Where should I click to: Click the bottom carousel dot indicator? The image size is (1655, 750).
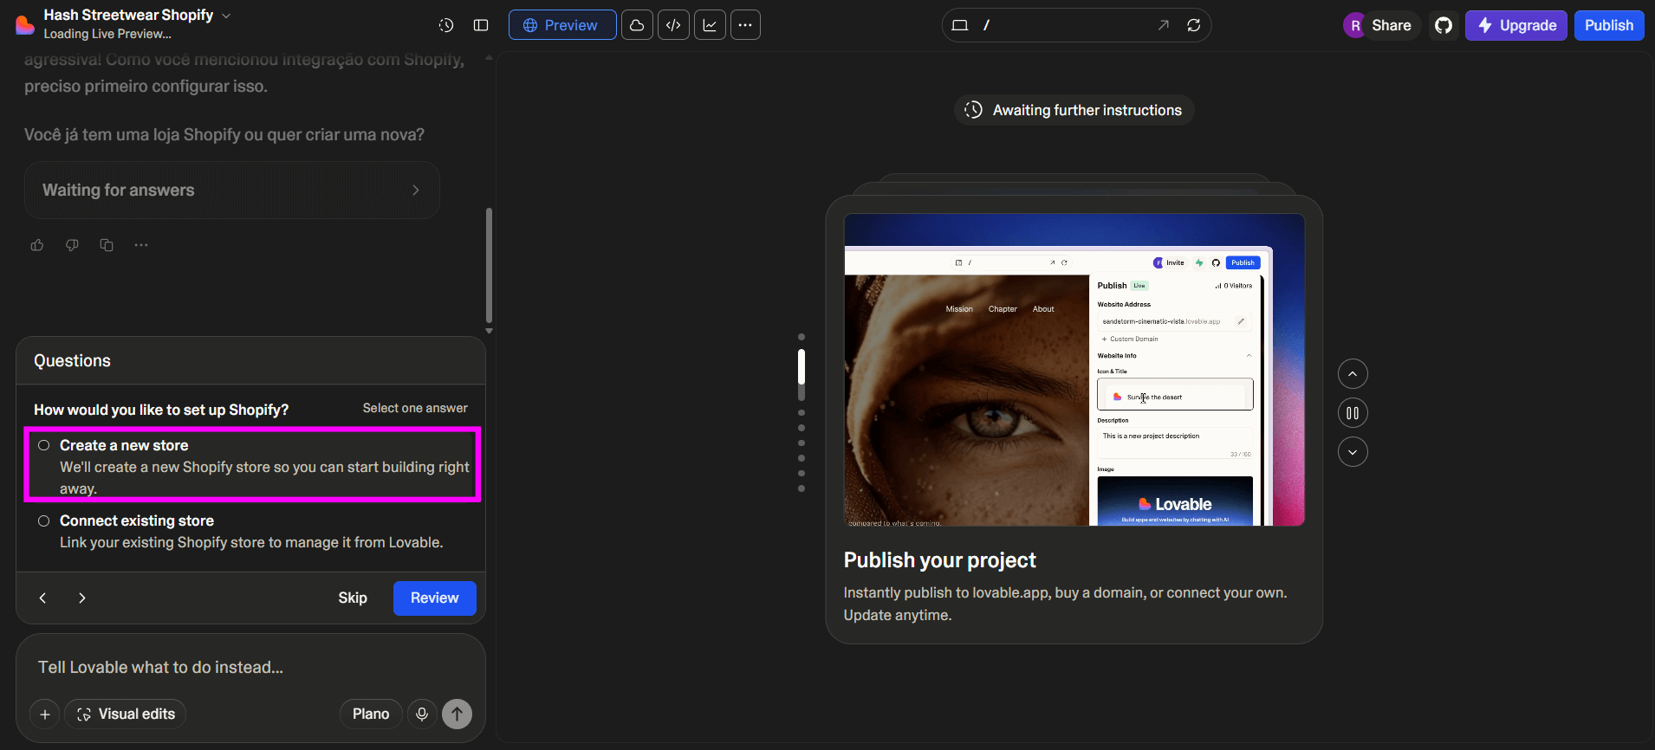click(802, 488)
